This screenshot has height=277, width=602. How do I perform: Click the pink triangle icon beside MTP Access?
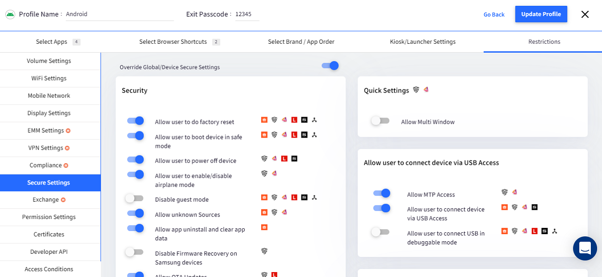pyautogui.click(x=514, y=192)
